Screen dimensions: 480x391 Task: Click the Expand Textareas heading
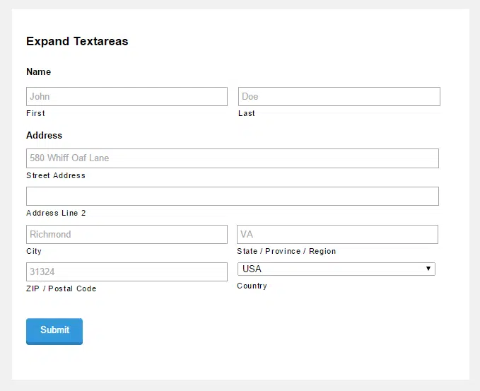pyautogui.click(x=77, y=41)
